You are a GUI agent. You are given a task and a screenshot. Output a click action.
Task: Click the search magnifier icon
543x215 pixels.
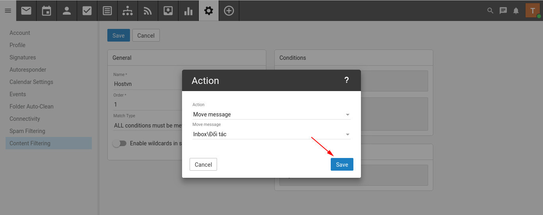[490, 11]
